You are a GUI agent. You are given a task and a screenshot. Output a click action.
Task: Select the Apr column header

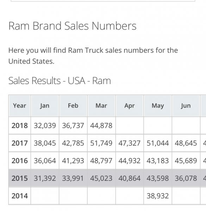(130, 105)
